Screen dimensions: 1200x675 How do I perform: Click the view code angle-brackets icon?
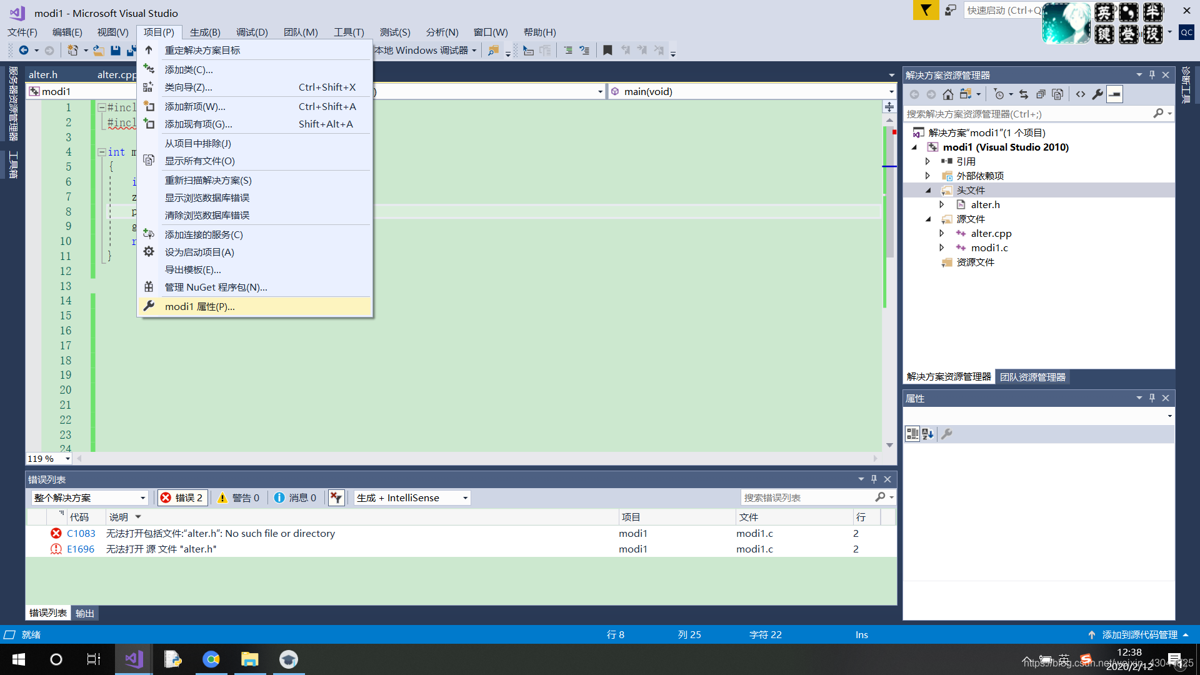coord(1081,94)
